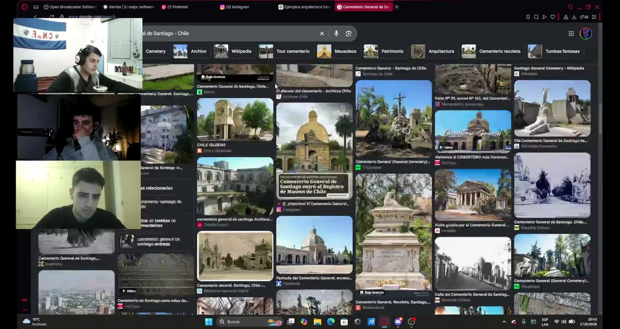The width and height of the screenshot is (620, 329).
Task: Open the Biblioteca Nacional Digital sepia image
Action: click(x=235, y=256)
